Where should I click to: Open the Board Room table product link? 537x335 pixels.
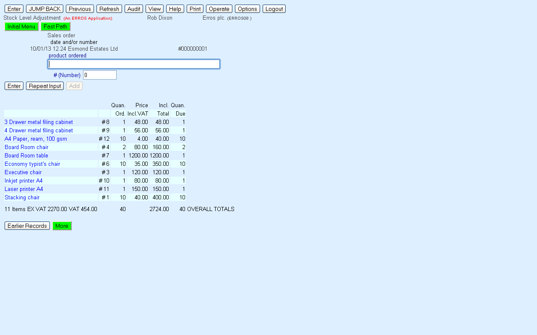[26, 156]
